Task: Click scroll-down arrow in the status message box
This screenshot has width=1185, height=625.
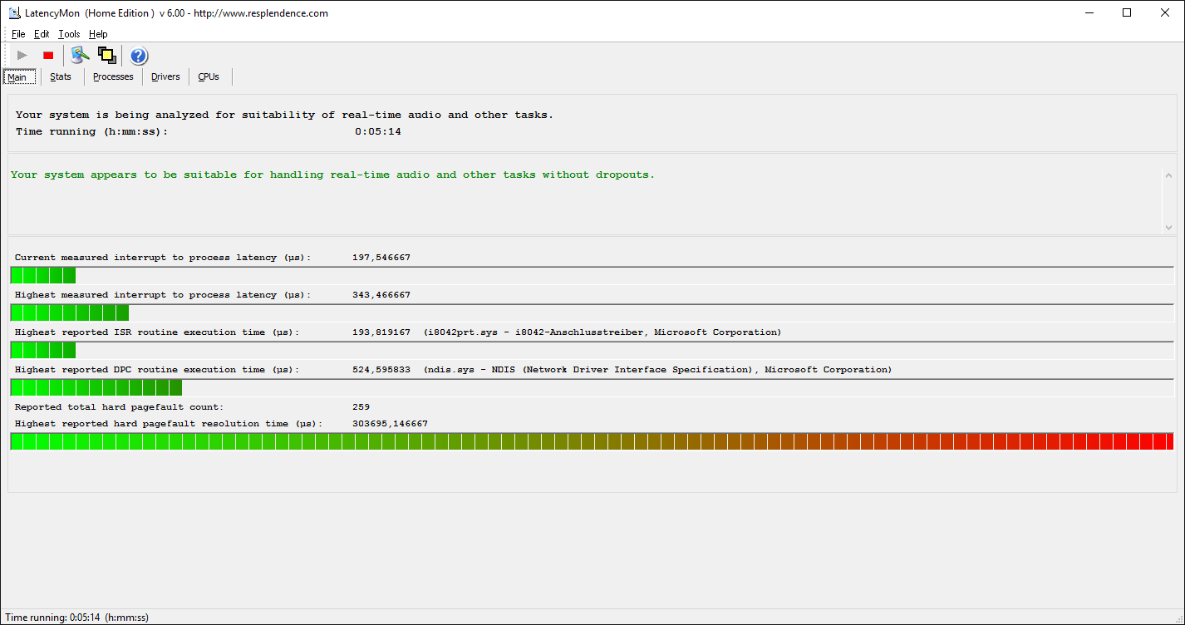Action: click(1168, 227)
